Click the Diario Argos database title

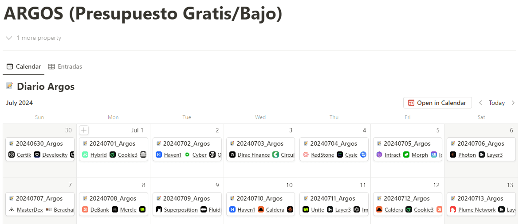(46, 86)
